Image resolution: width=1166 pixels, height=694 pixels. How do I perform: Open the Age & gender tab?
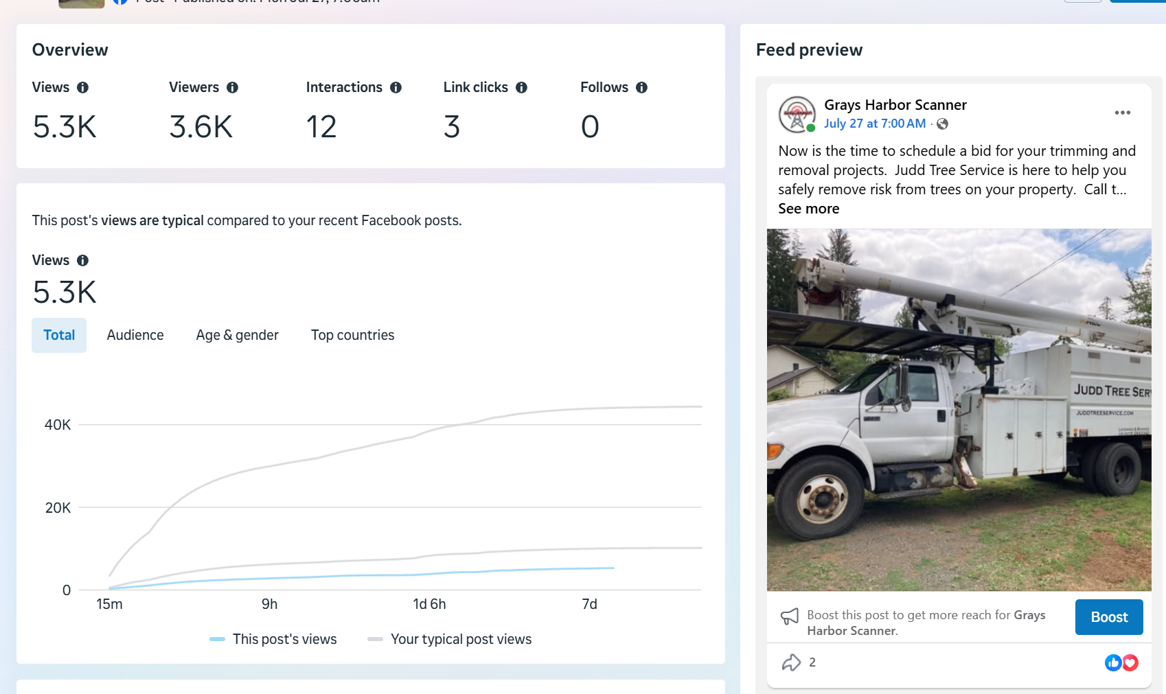pyautogui.click(x=237, y=335)
